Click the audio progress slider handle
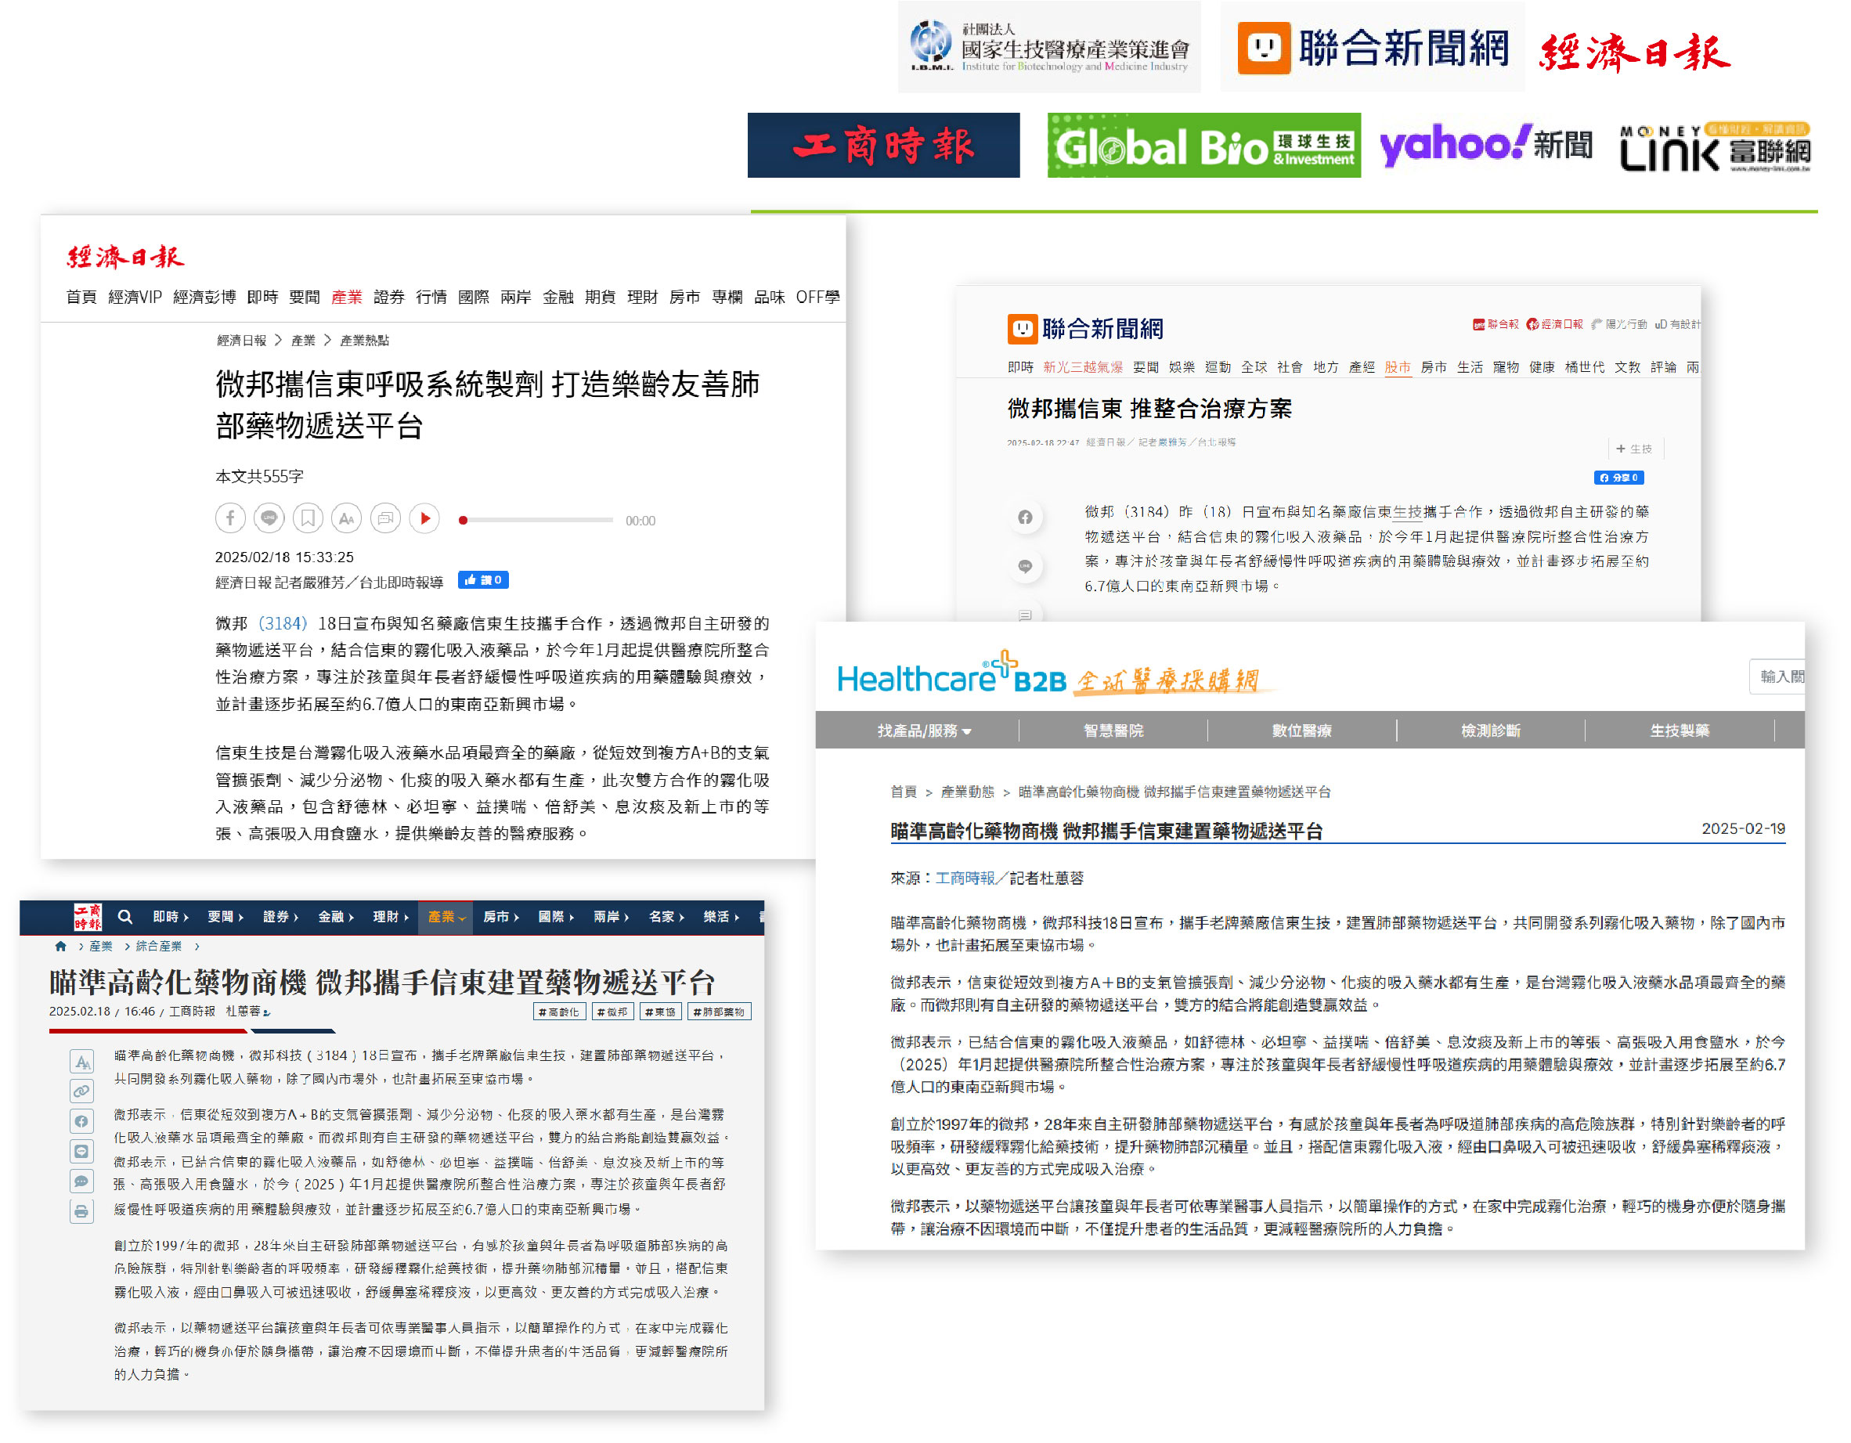Viewport: 1851px width, 1443px height. click(x=463, y=520)
